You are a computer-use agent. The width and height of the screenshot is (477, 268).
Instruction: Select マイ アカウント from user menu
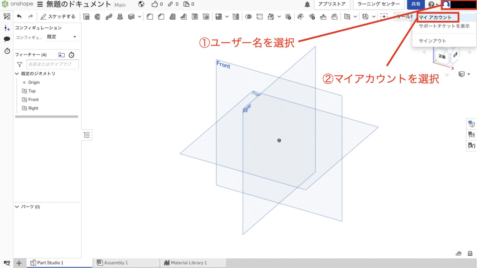coord(435,17)
